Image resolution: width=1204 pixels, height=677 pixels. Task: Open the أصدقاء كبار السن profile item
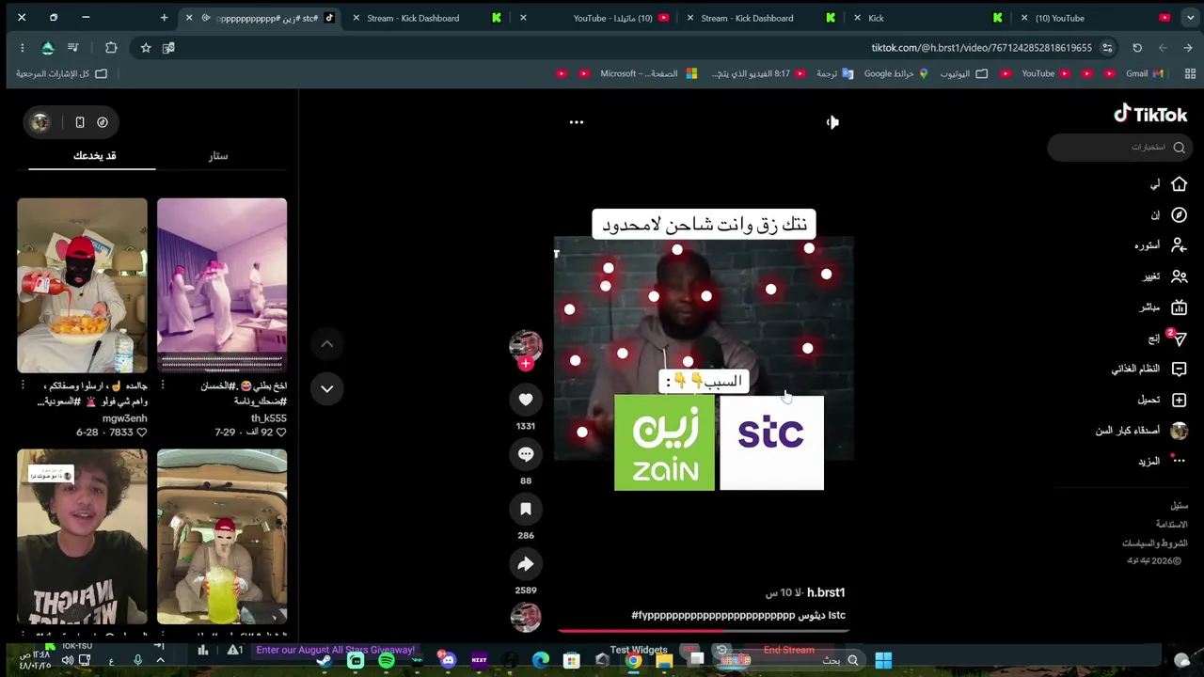pyautogui.click(x=1142, y=431)
